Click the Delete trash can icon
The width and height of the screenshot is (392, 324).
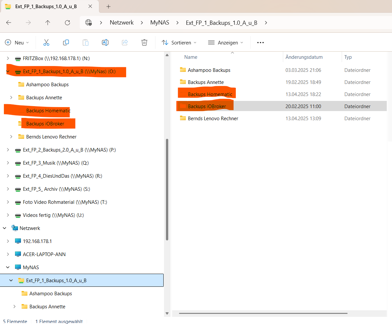tap(144, 42)
